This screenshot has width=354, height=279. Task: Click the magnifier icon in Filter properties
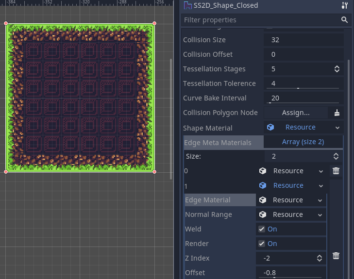coord(344,20)
